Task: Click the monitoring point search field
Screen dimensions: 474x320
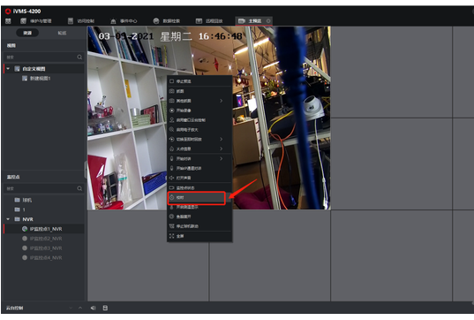Action: click(41, 188)
